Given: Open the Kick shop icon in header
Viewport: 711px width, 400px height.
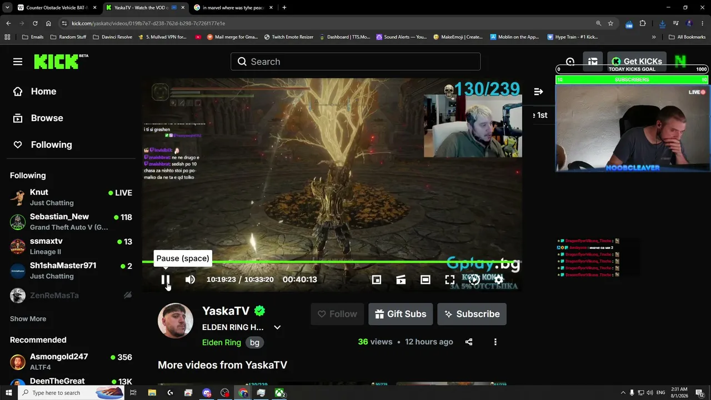Looking at the screenshot, I should tap(593, 62).
